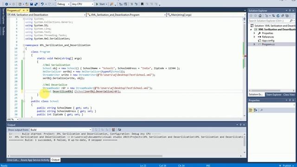Screen dimensions: 297x167
Task: Click the Open File folder icon
Action: (27, 4)
